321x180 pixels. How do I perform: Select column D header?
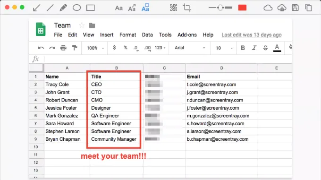[x=222, y=68]
